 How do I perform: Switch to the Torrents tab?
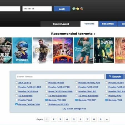[89, 24]
